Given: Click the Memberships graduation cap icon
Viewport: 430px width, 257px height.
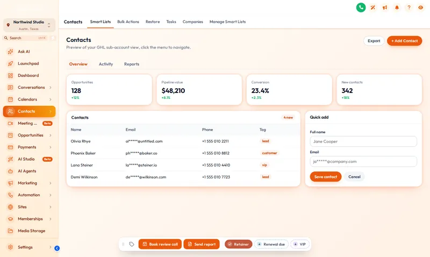Looking at the screenshot, I should coord(10,219).
